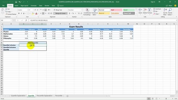This screenshot has height=100, width=178.
Task: Click Sign in
Action: coord(153,2)
